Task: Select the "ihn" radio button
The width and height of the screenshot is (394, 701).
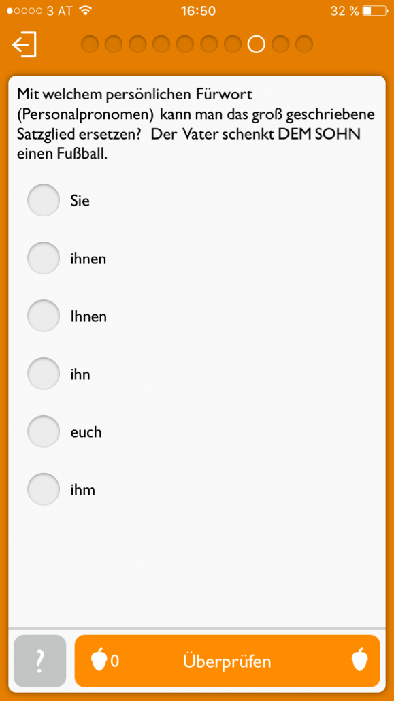Action: pyautogui.click(x=44, y=374)
